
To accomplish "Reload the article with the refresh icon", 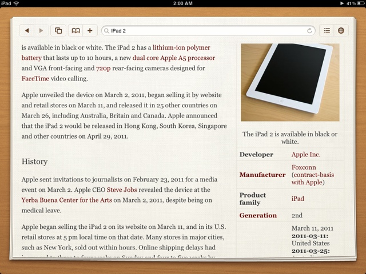I will coord(309,31).
